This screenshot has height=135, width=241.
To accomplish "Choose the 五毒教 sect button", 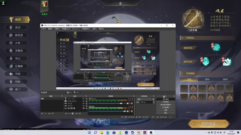I will coord(17,66).
